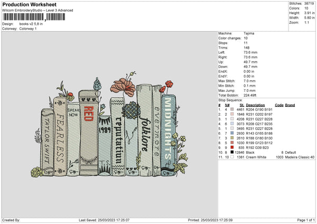The image size is (317, 224).
Task: Click the stitch count '12846' for Black
Action: click(239, 153)
